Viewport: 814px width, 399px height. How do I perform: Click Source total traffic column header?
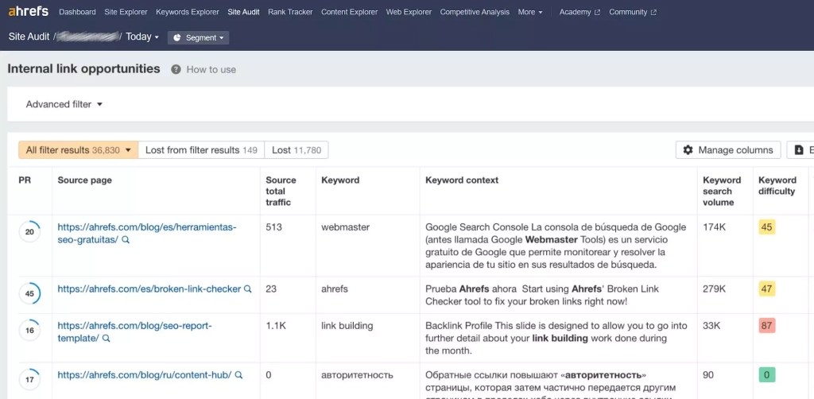(x=281, y=191)
